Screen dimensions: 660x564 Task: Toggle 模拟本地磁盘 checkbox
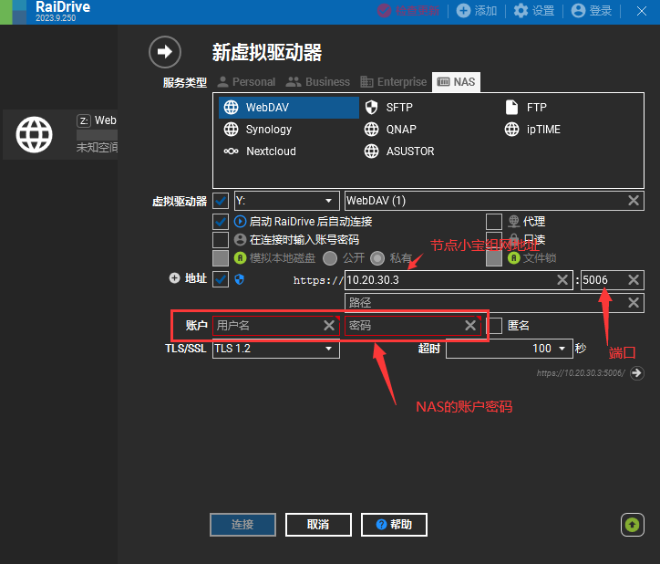tap(221, 258)
